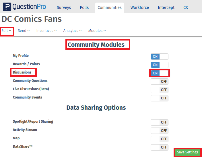Click the QuestionPro logo icon

(x=7, y=7)
